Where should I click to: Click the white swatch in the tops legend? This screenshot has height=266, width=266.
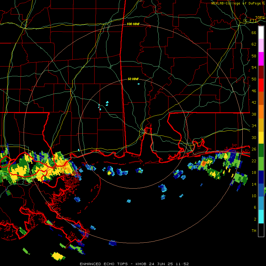tap(261, 33)
